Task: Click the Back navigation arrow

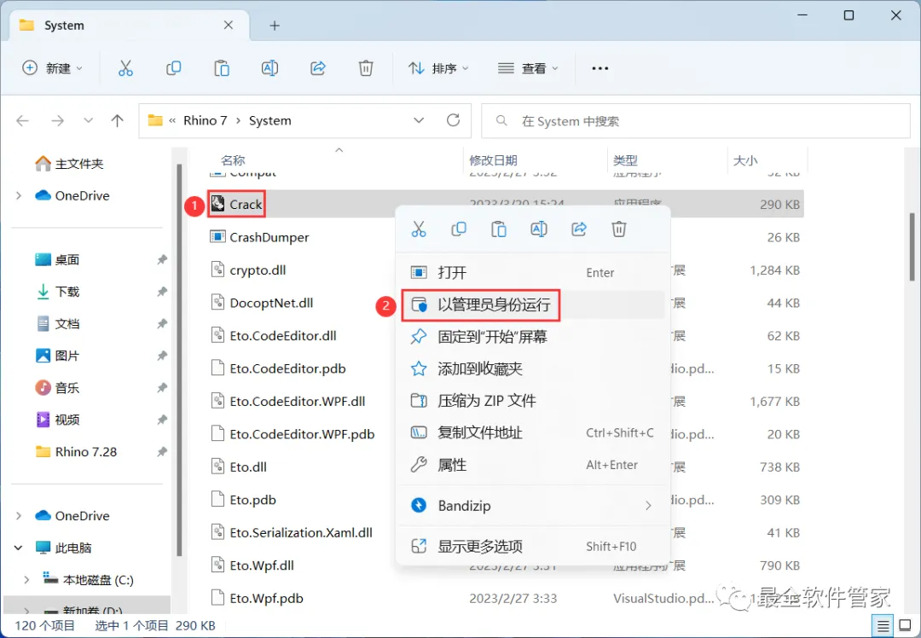Action: tap(22, 120)
